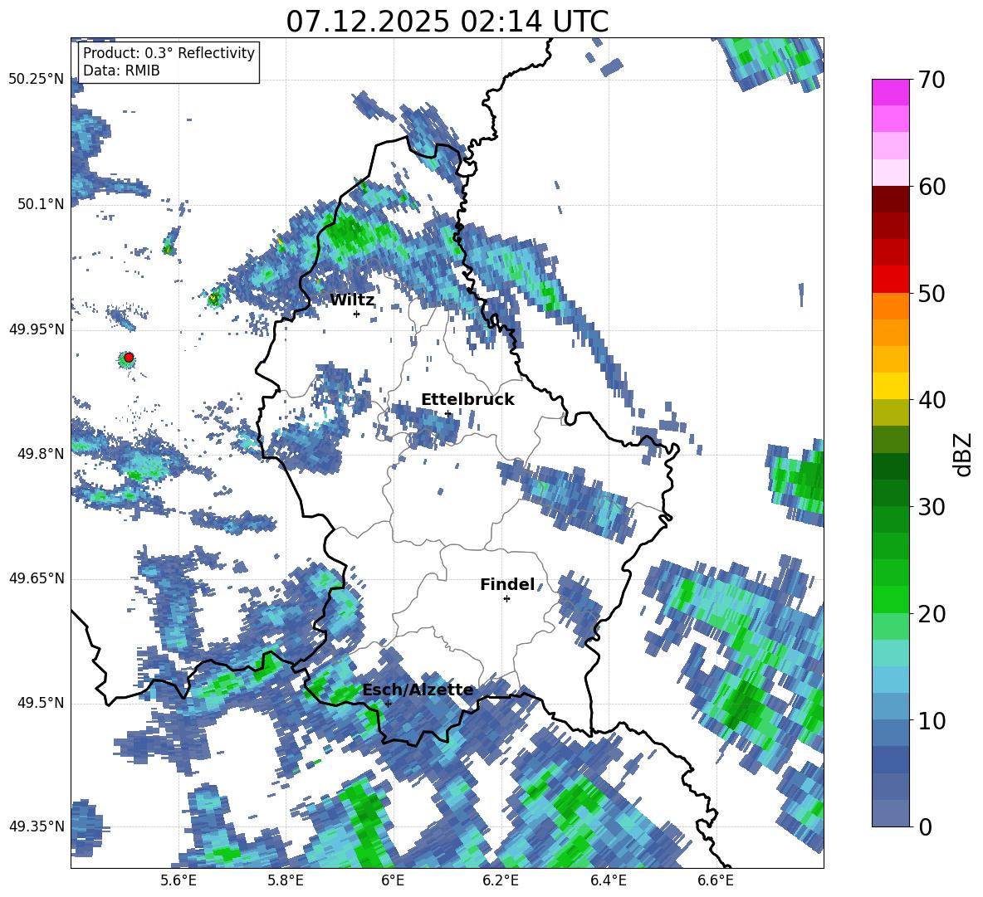983x897 pixels.
Task: Click the 70 colorbar tick label
Action: [x=932, y=80]
